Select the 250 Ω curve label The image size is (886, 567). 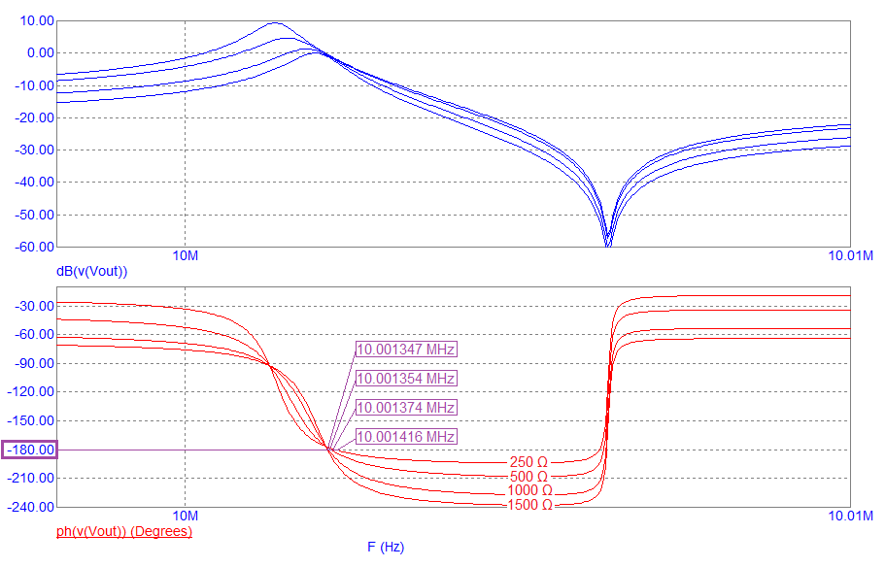[528, 461]
